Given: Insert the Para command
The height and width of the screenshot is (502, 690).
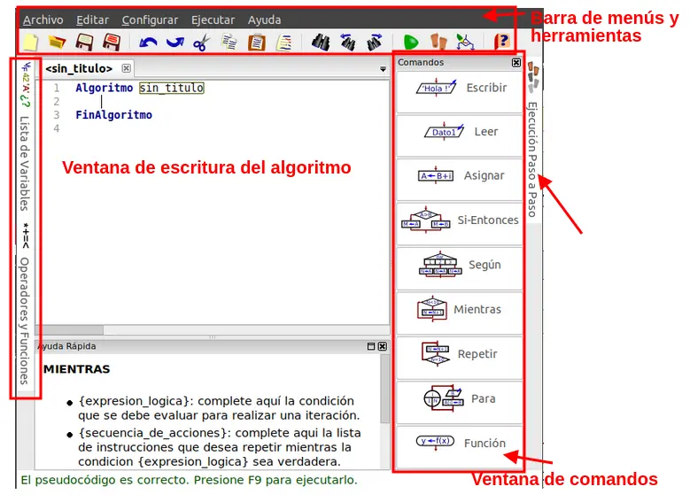Looking at the screenshot, I should [x=460, y=403].
